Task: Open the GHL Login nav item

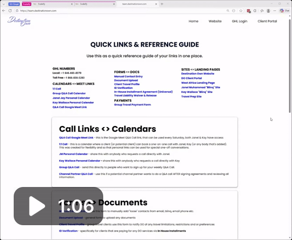Action: pyautogui.click(x=240, y=21)
